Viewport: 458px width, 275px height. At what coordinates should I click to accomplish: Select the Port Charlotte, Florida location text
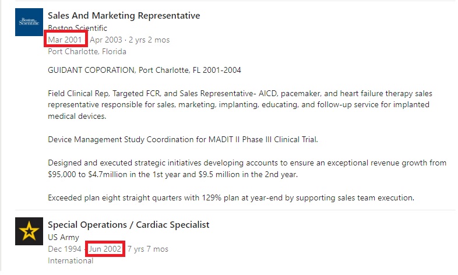(x=87, y=52)
